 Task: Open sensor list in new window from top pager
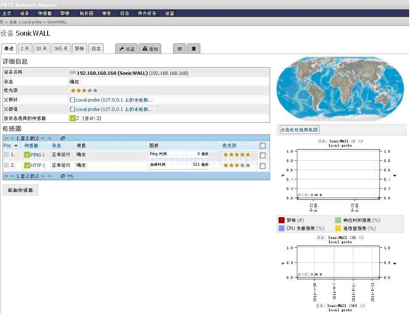[x=63, y=138]
